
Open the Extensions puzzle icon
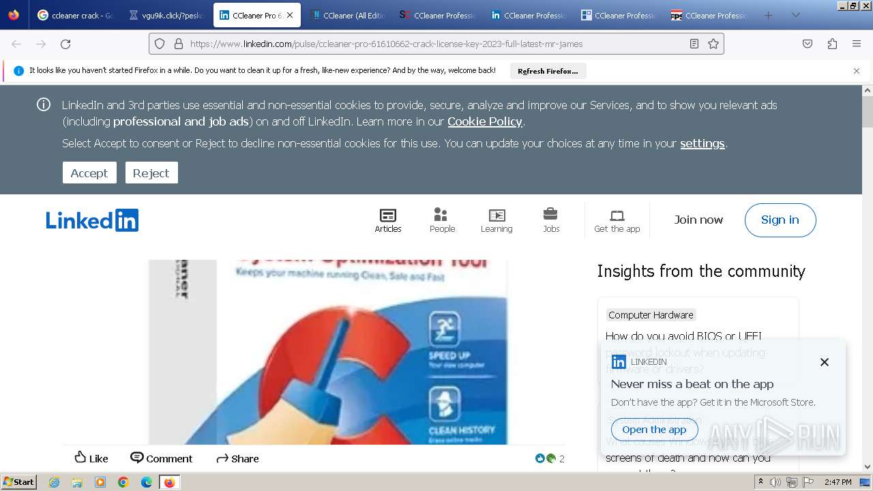[x=832, y=44]
